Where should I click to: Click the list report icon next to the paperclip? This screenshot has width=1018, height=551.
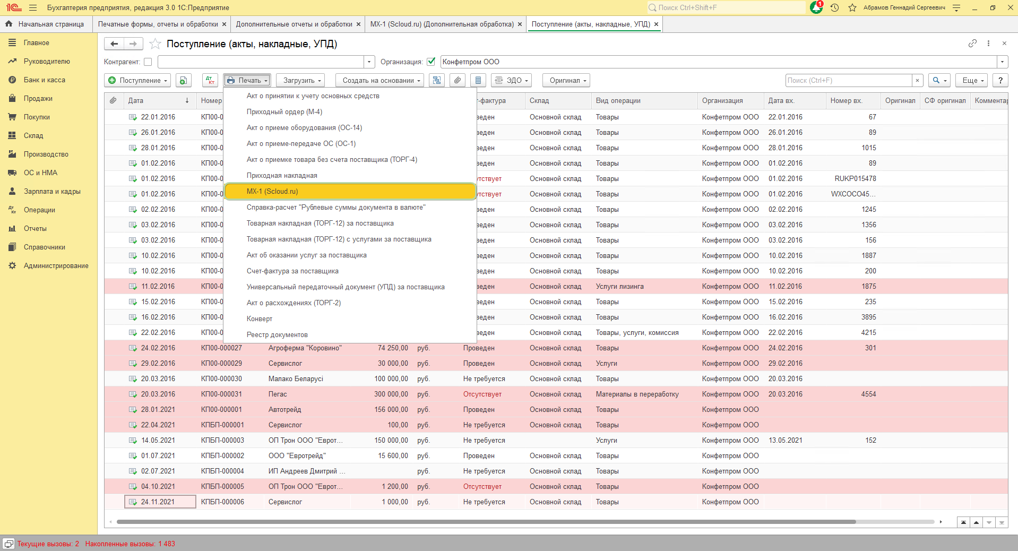(478, 81)
